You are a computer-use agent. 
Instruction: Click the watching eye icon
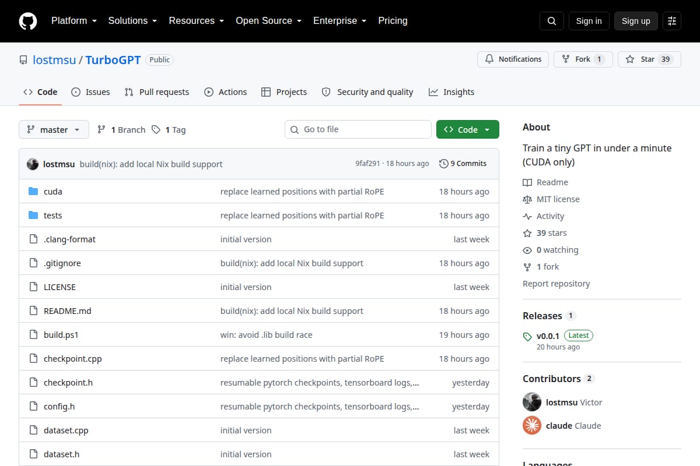click(x=527, y=250)
